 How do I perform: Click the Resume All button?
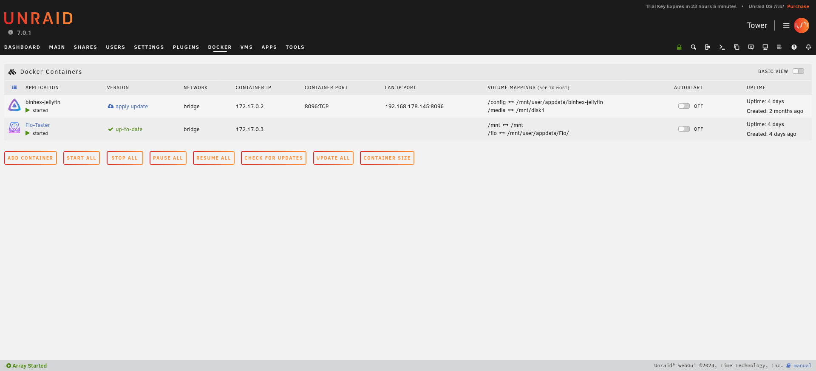(214, 158)
